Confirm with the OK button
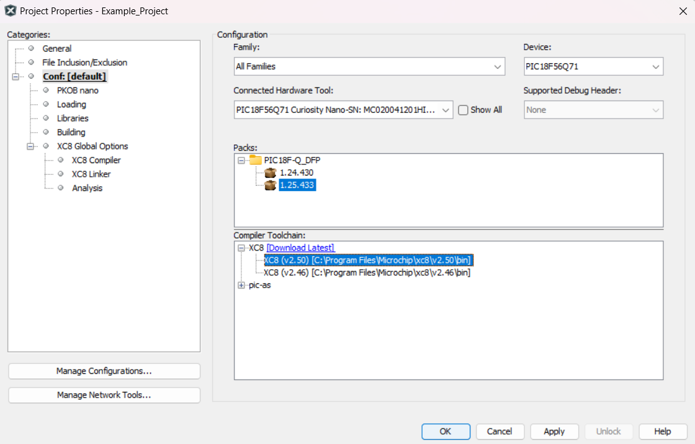The image size is (695, 444). (446, 431)
